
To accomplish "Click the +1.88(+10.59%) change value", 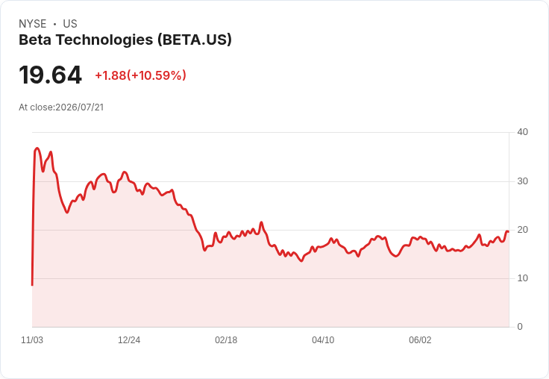I will [x=140, y=75].
